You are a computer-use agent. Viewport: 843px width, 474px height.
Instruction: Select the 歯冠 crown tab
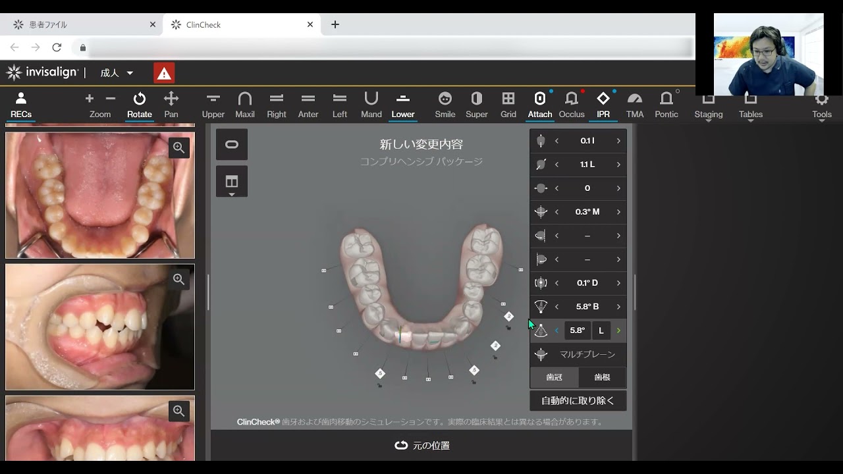tap(555, 377)
